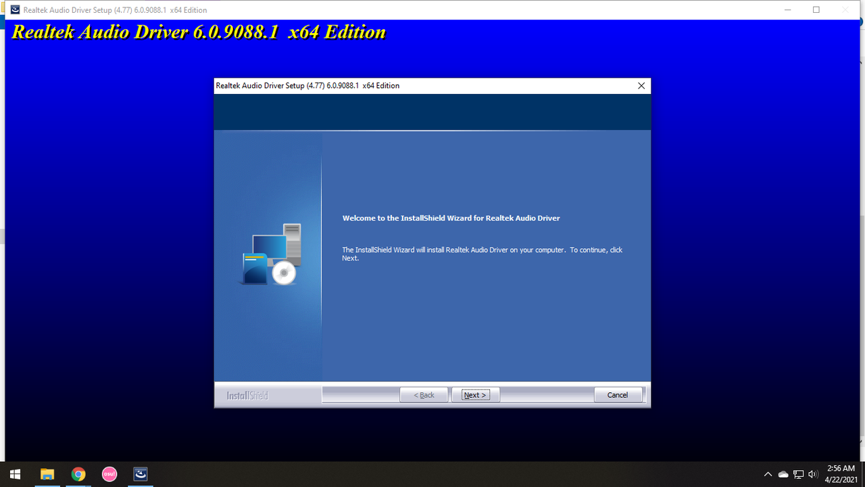
Task: Click the Next button in setup wizard
Action: tap(475, 395)
